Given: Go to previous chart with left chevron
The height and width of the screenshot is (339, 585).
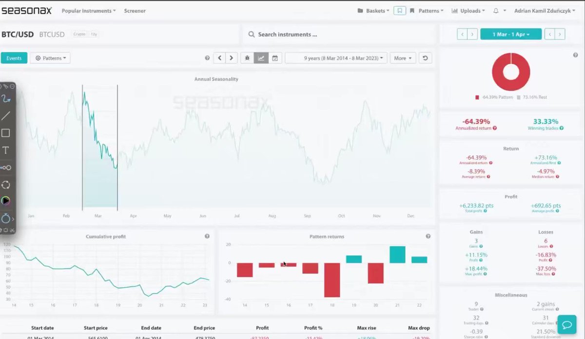Looking at the screenshot, I should coord(220,58).
